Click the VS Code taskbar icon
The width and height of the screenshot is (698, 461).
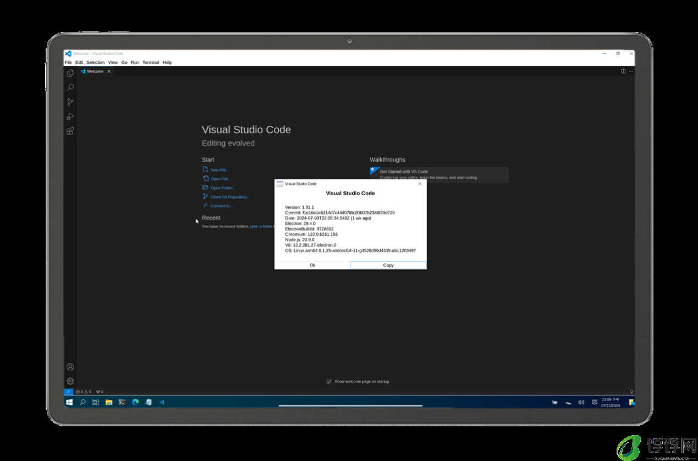tap(162, 402)
